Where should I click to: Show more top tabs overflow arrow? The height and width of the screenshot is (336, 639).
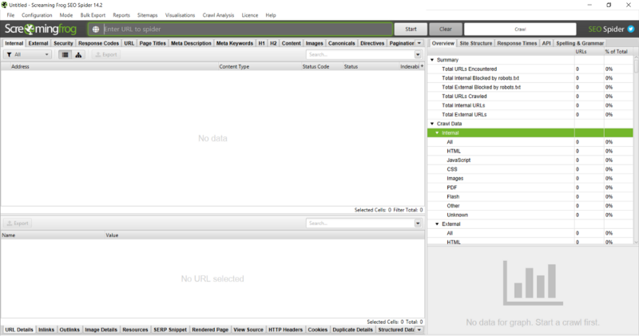click(419, 43)
